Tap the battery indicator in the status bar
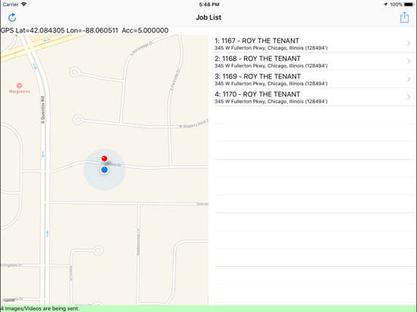Screen dimensions: 417x312 [x=409, y=5]
